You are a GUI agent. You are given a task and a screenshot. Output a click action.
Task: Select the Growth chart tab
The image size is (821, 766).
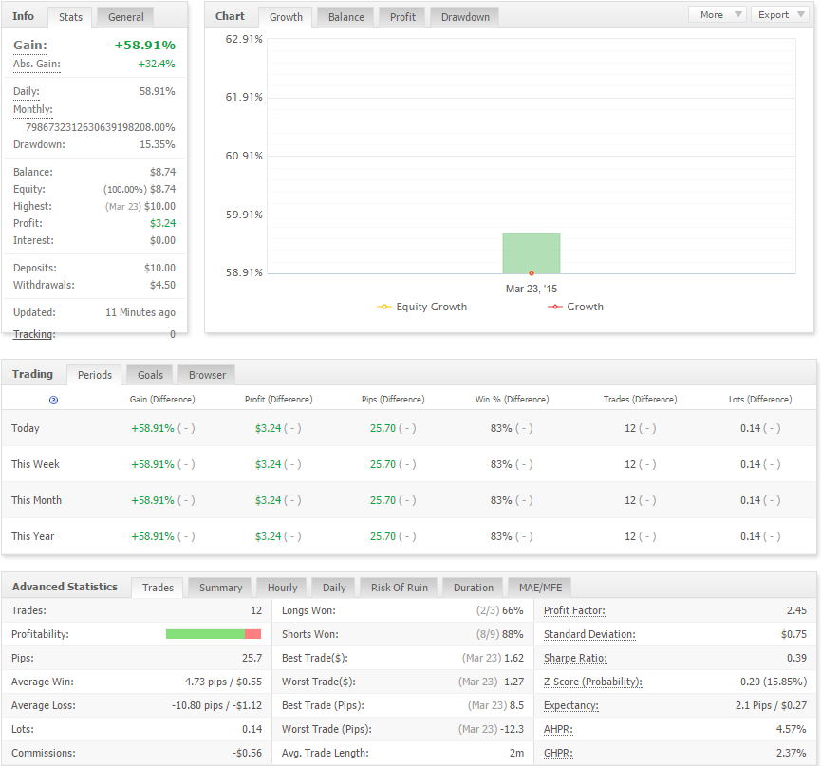tap(286, 17)
